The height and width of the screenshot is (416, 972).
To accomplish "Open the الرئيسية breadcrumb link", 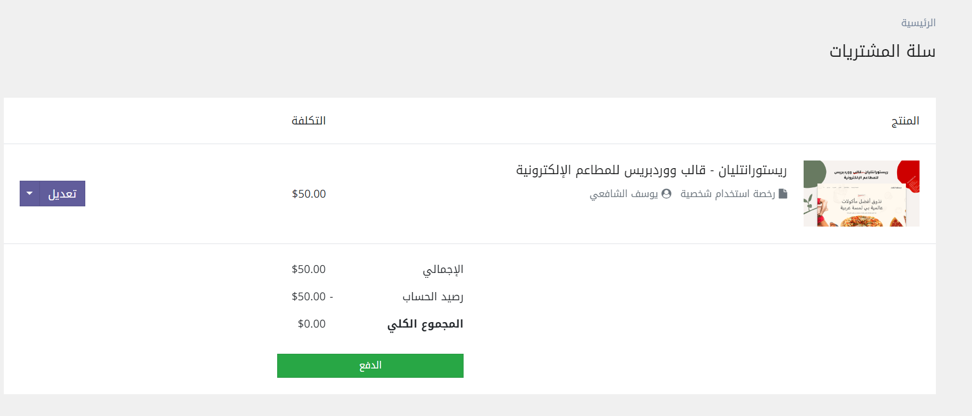I will click(x=918, y=23).
